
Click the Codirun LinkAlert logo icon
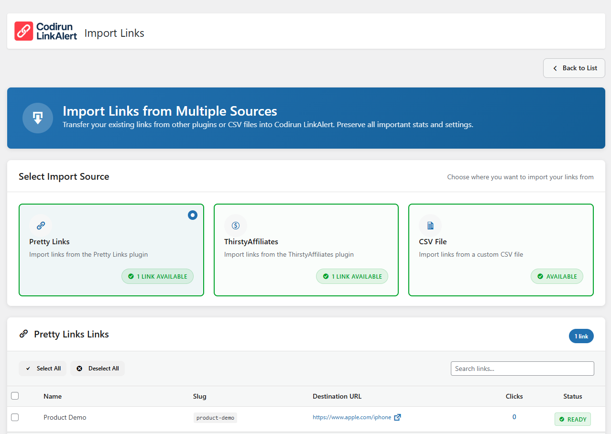(24, 31)
